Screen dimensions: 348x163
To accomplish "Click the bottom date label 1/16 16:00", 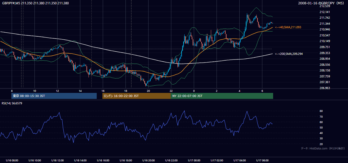I will pos(103,161).
